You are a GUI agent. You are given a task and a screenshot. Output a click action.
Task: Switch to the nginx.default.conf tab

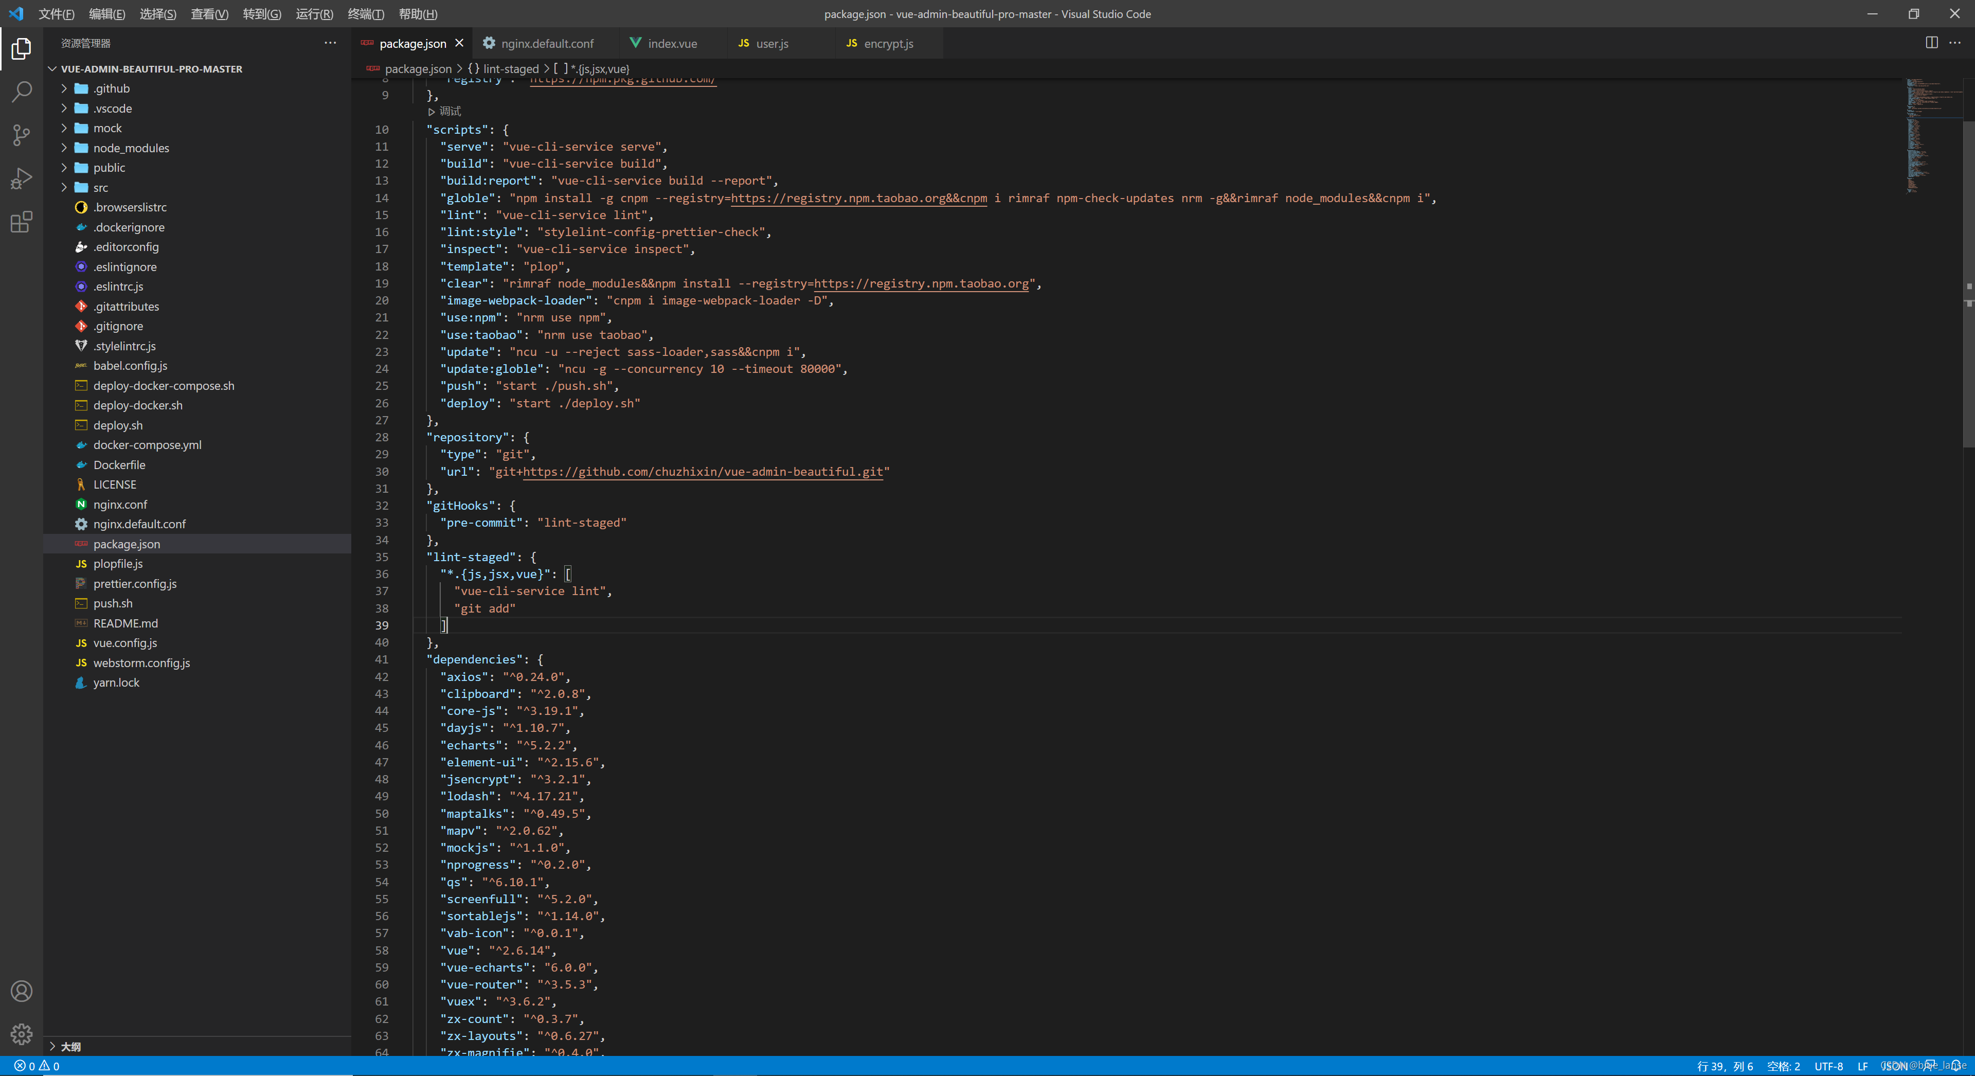point(548,43)
